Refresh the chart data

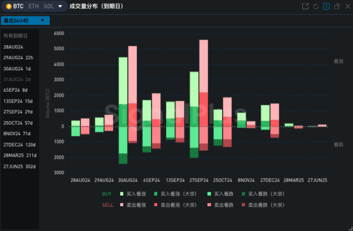point(316,6)
